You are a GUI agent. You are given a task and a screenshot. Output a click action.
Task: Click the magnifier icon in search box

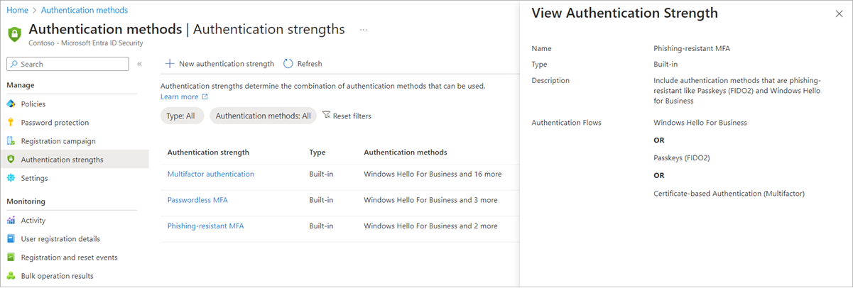coord(13,64)
